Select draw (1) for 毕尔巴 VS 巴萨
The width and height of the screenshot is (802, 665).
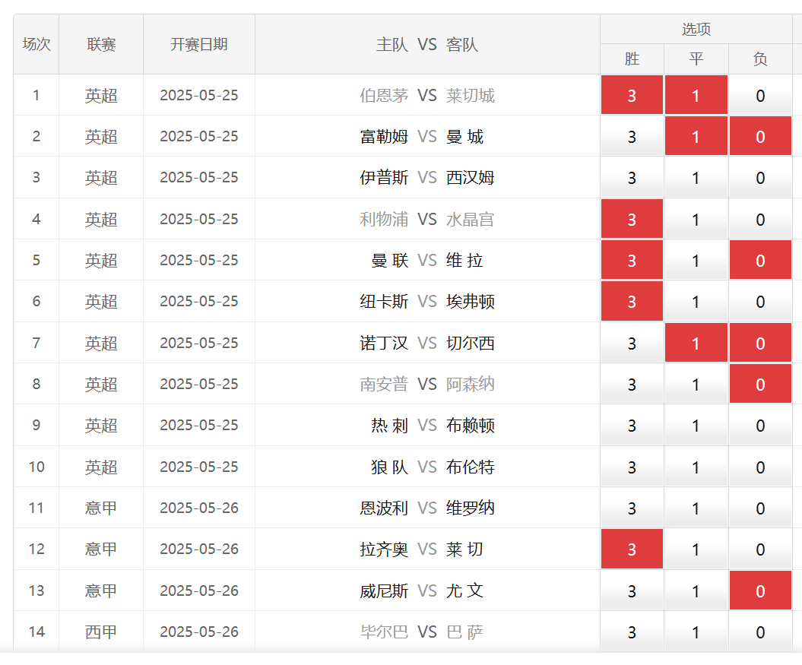(x=696, y=632)
